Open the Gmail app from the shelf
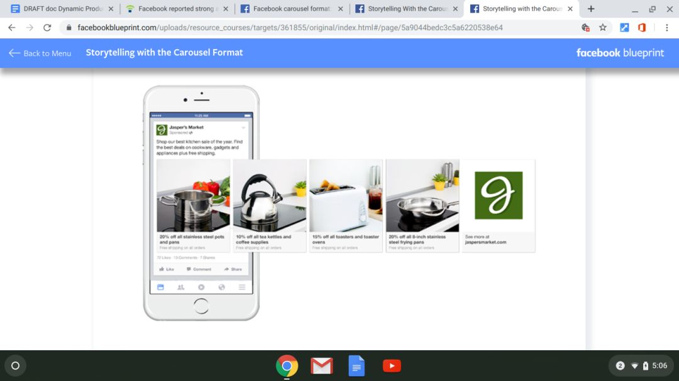 [321, 366]
